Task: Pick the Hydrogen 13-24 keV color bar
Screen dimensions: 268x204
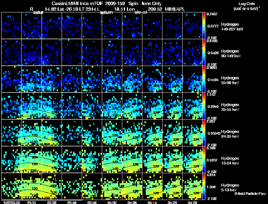Action: coord(204,159)
